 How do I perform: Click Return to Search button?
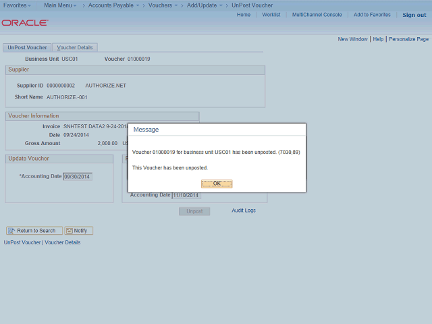pyautogui.click(x=34, y=231)
